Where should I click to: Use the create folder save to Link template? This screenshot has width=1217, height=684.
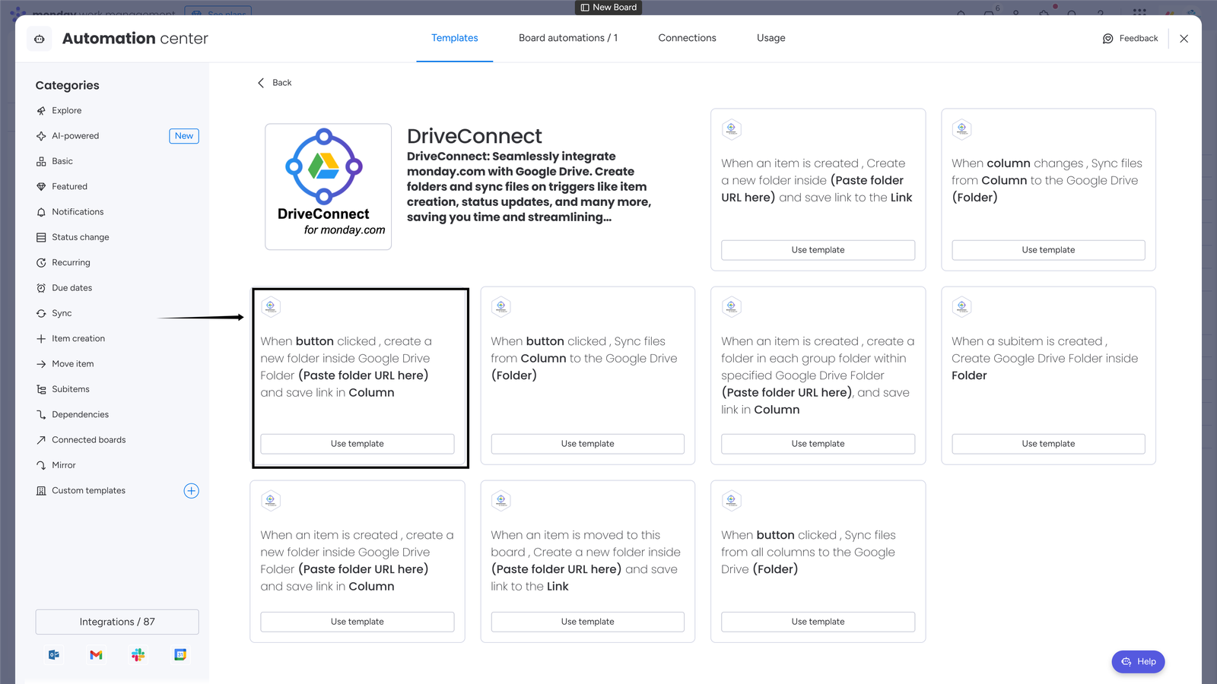pos(818,250)
